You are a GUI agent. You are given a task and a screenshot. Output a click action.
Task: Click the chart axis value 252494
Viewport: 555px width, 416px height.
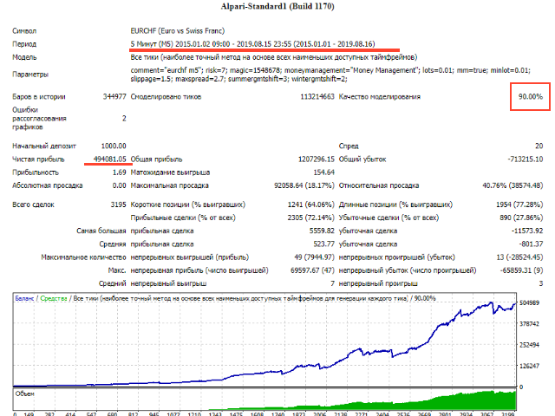(529, 345)
